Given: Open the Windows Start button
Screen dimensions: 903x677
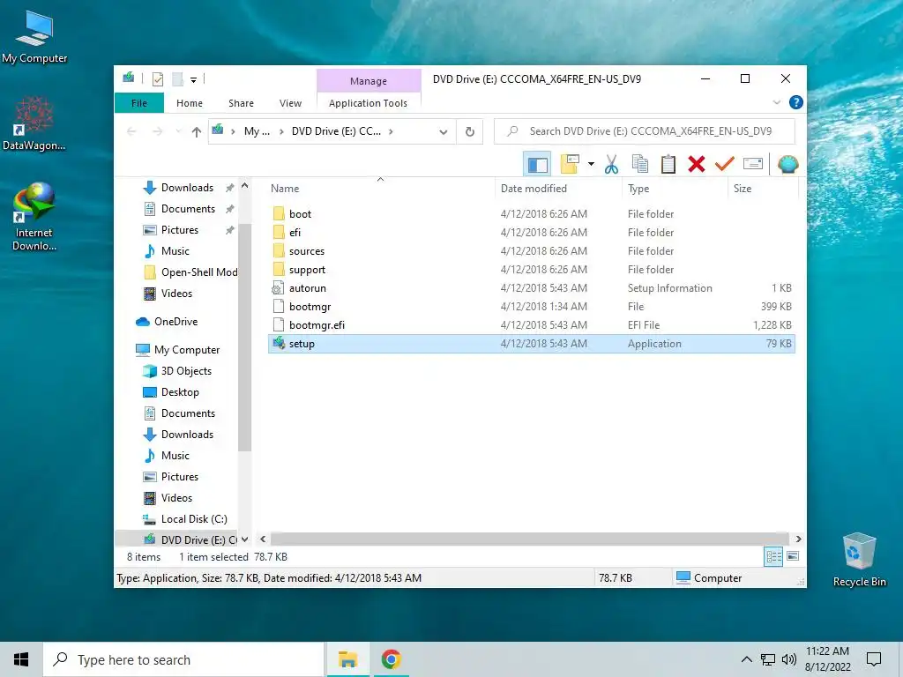Looking at the screenshot, I should click(21, 659).
